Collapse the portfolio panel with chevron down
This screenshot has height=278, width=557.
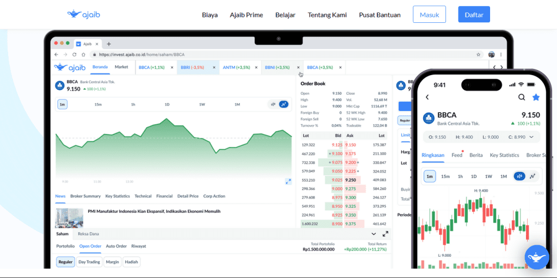point(374,234)
